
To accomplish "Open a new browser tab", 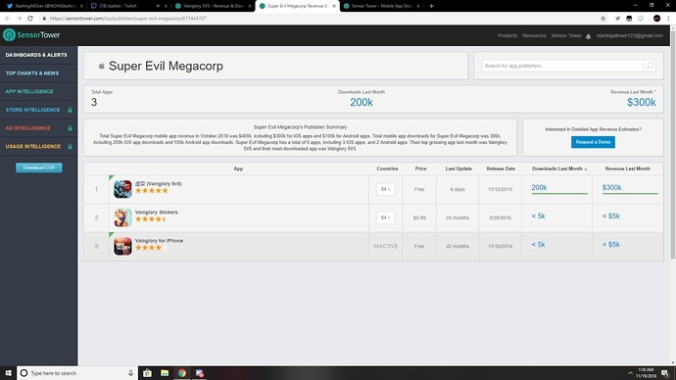I will click(x=431, y=6).
